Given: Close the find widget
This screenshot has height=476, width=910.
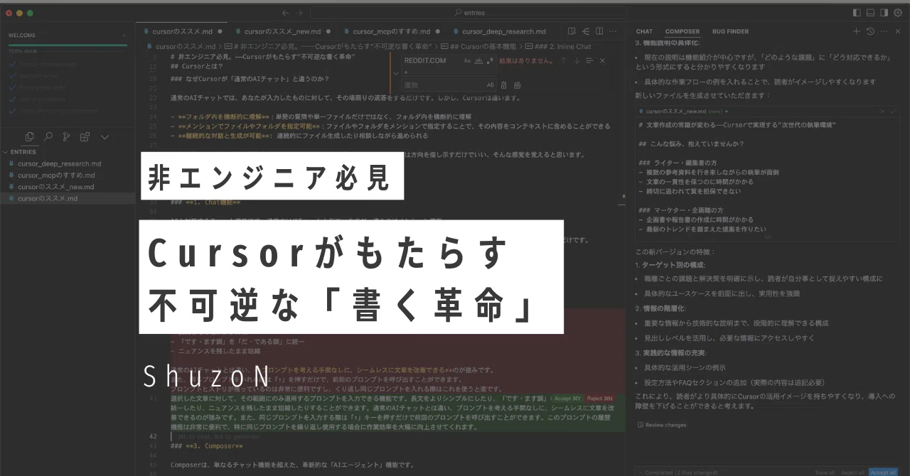Looking at the screenshot, I should 603,60.
